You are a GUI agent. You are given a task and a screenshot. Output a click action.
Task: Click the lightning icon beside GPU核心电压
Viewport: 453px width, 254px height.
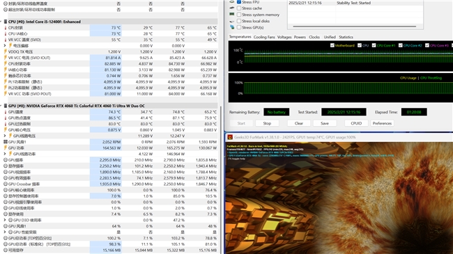coord(5,130)
